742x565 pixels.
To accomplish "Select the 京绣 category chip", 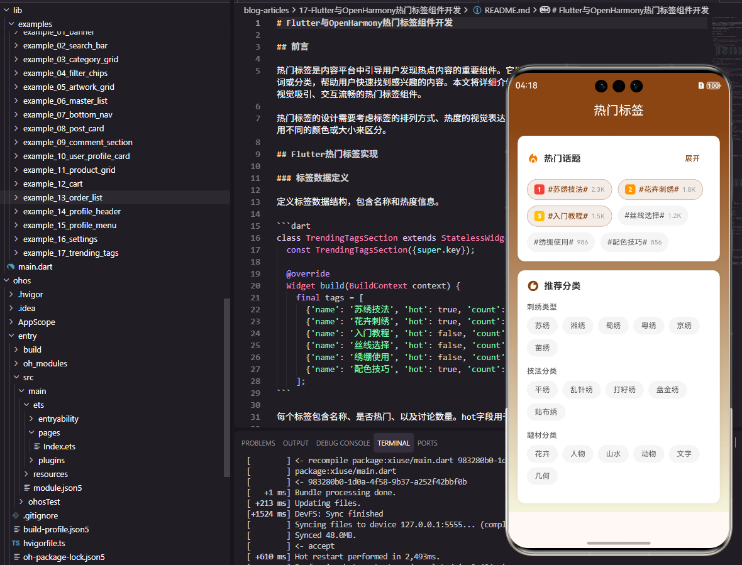I will pos(684,326).
